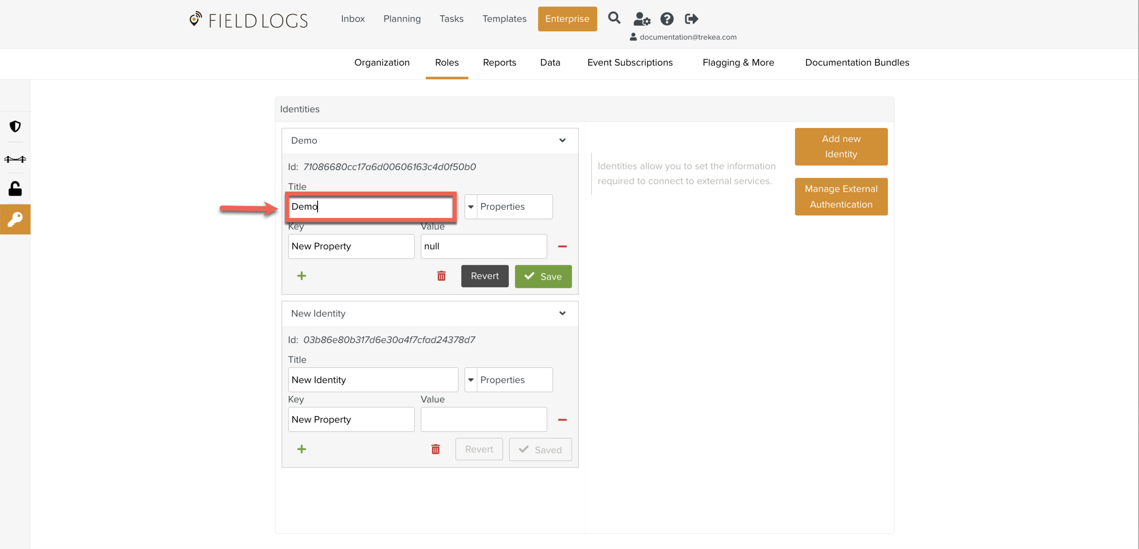Click the Demo Value field containing null

point(483,246)
